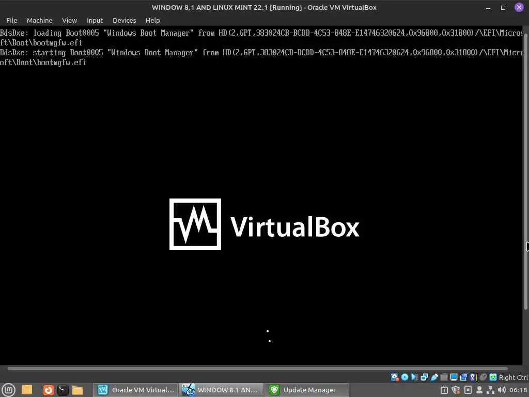
Task: Switch to Update Manager taskbar window
Action: pyautogui.click(x=307, y=390)
